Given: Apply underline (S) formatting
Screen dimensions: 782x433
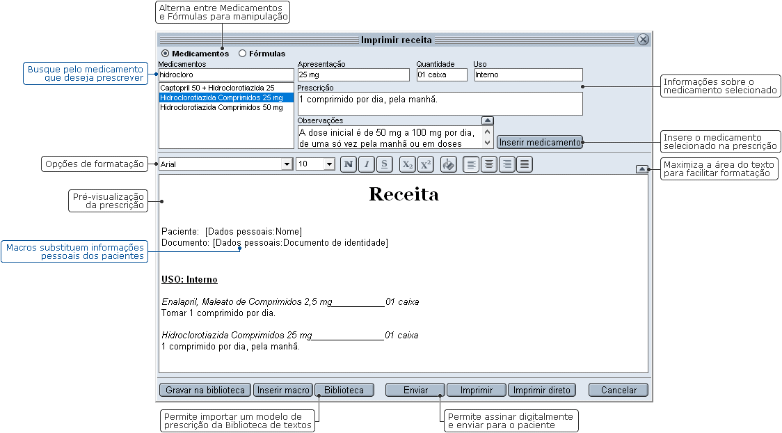Looking at the screenshot, I should click(x=384, y=164).
